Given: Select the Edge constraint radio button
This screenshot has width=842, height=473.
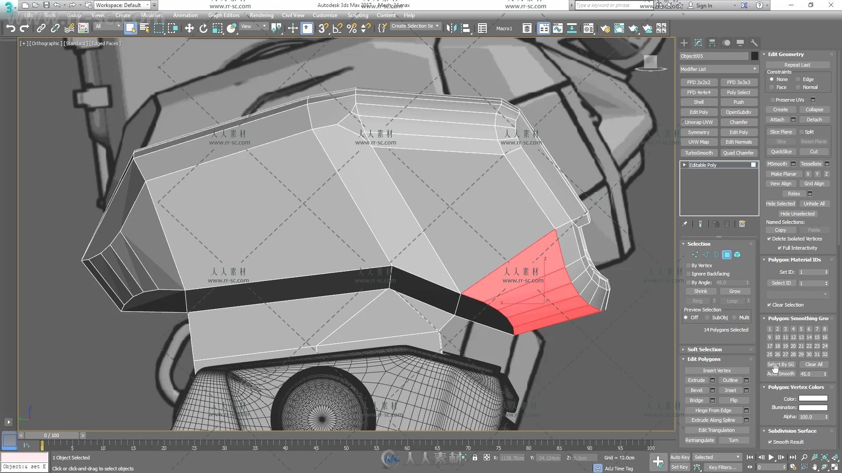Looking at the screenshot, I should (798, 79).
